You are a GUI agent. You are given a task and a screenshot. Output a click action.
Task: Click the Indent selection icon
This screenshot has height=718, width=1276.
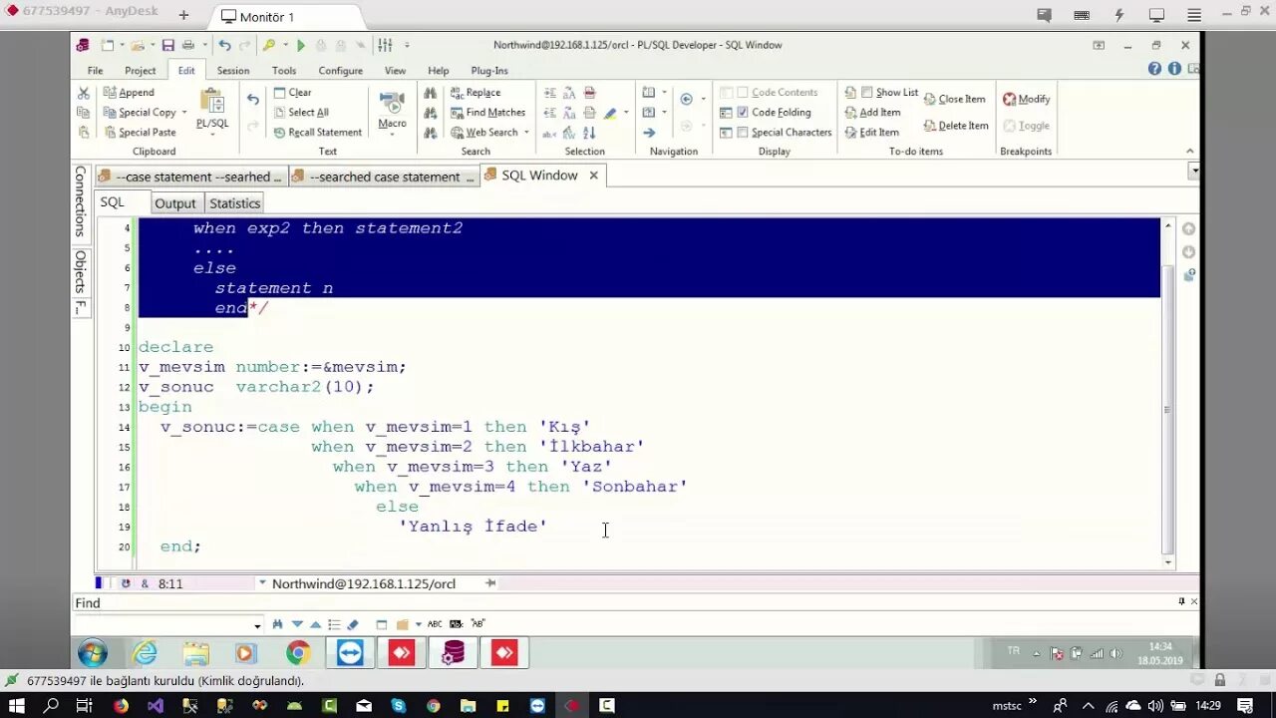tap(550, 93)
